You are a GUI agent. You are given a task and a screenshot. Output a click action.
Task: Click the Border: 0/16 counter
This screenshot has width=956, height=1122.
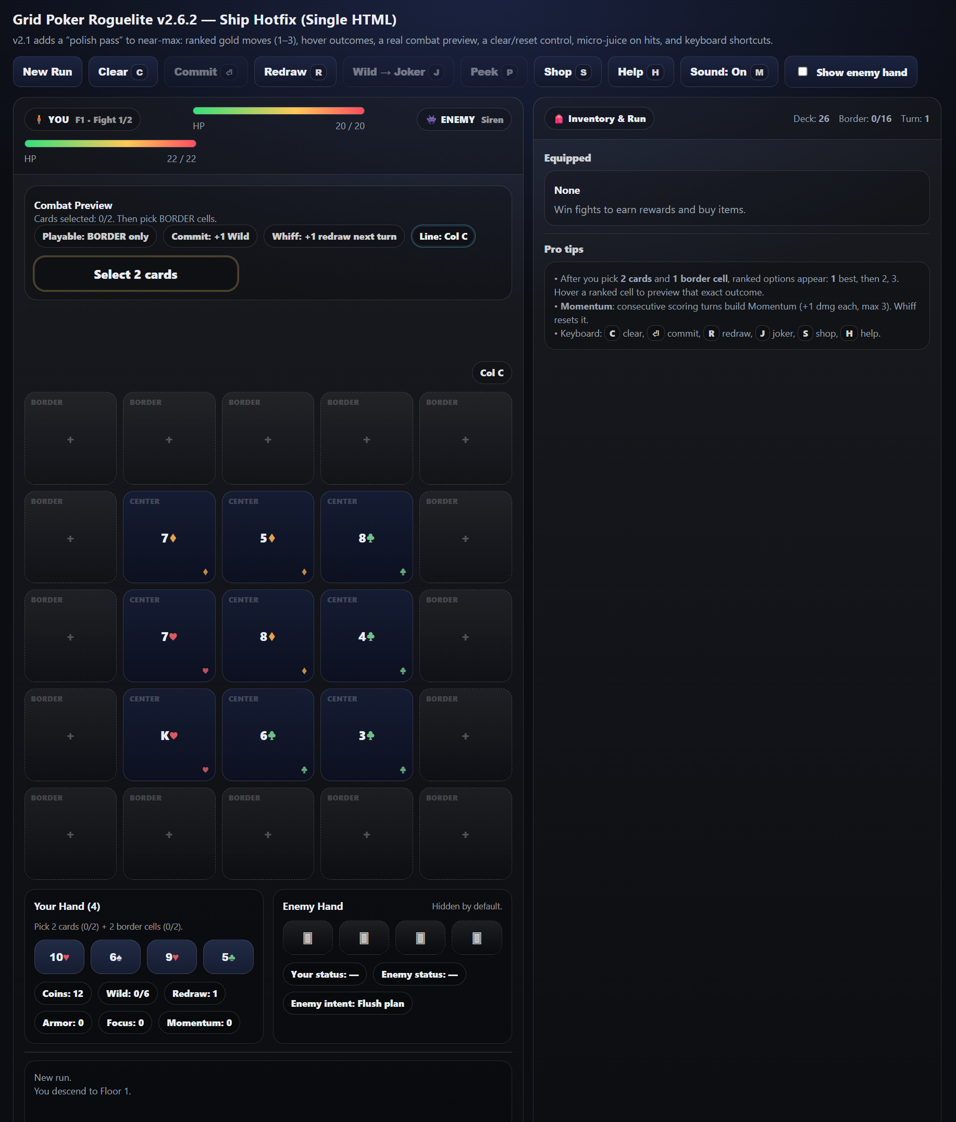point(865,119)
